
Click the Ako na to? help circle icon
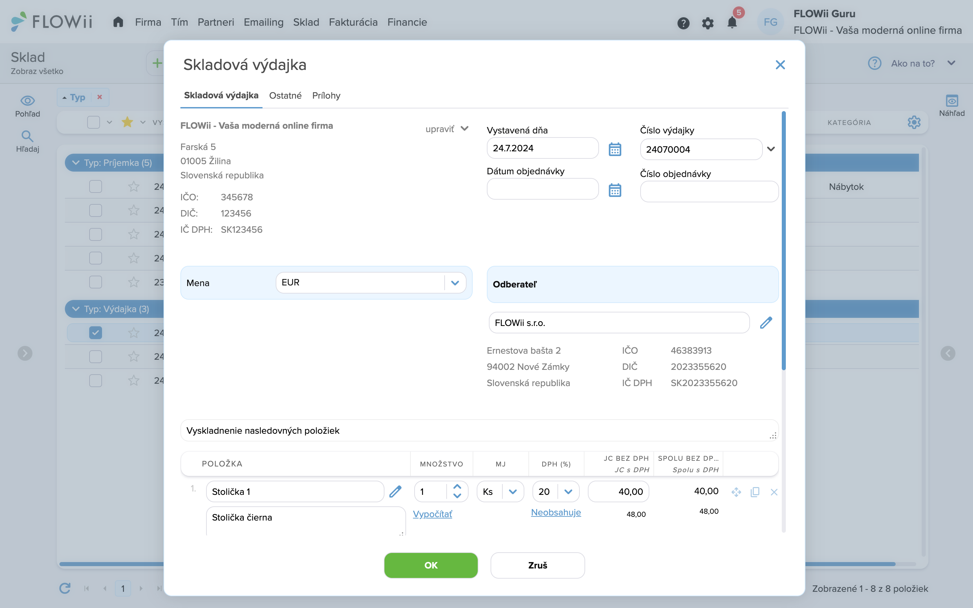(874, 63)
